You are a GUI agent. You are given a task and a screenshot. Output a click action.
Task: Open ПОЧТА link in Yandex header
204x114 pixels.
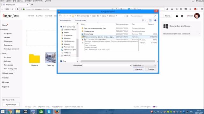31,16
